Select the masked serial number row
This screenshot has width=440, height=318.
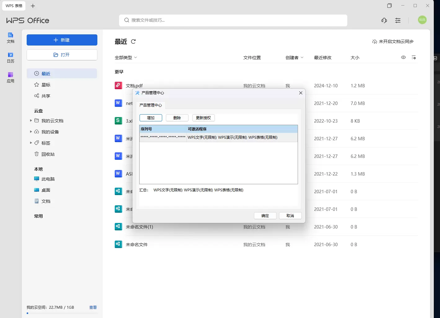[x=219, y=137]
